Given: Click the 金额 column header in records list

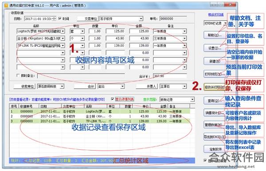Looking at the screenshot, I should (x=159, y=107).
